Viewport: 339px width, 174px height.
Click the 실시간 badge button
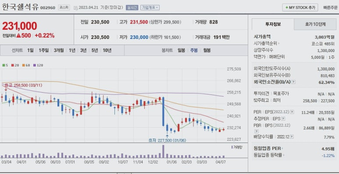[132, 7]
